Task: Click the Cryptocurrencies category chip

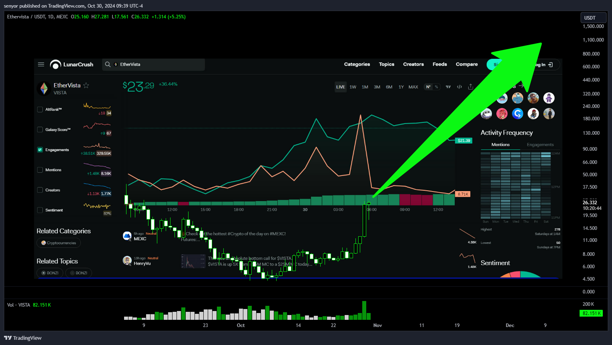Action: [58, 243]
